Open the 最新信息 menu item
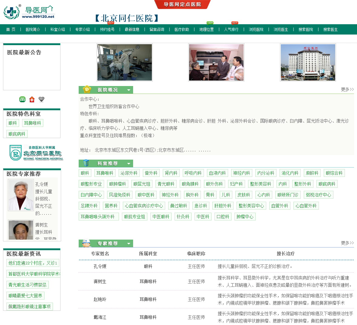 (x=132, y=29)
